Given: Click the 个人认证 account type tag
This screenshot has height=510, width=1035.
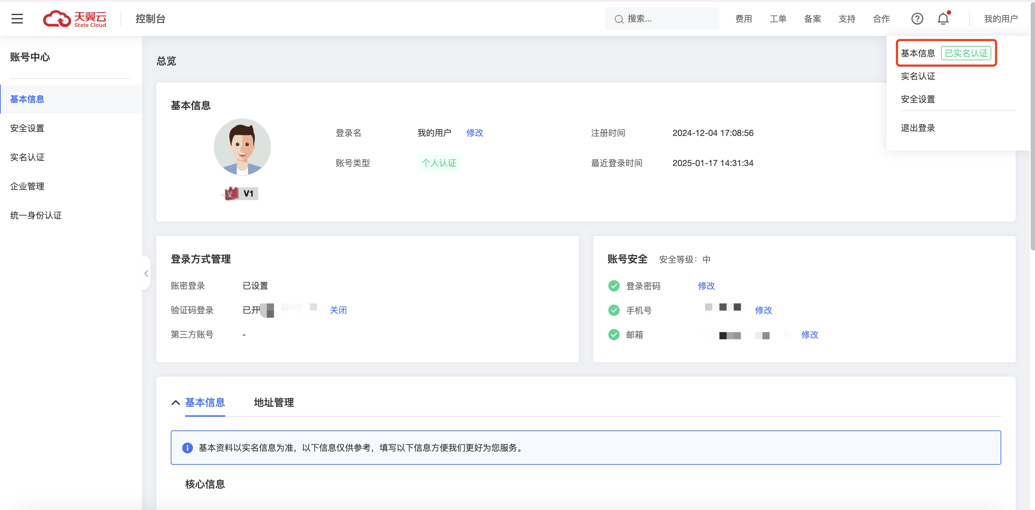Looking at the screenshot, I should click(x=439, y=163).
